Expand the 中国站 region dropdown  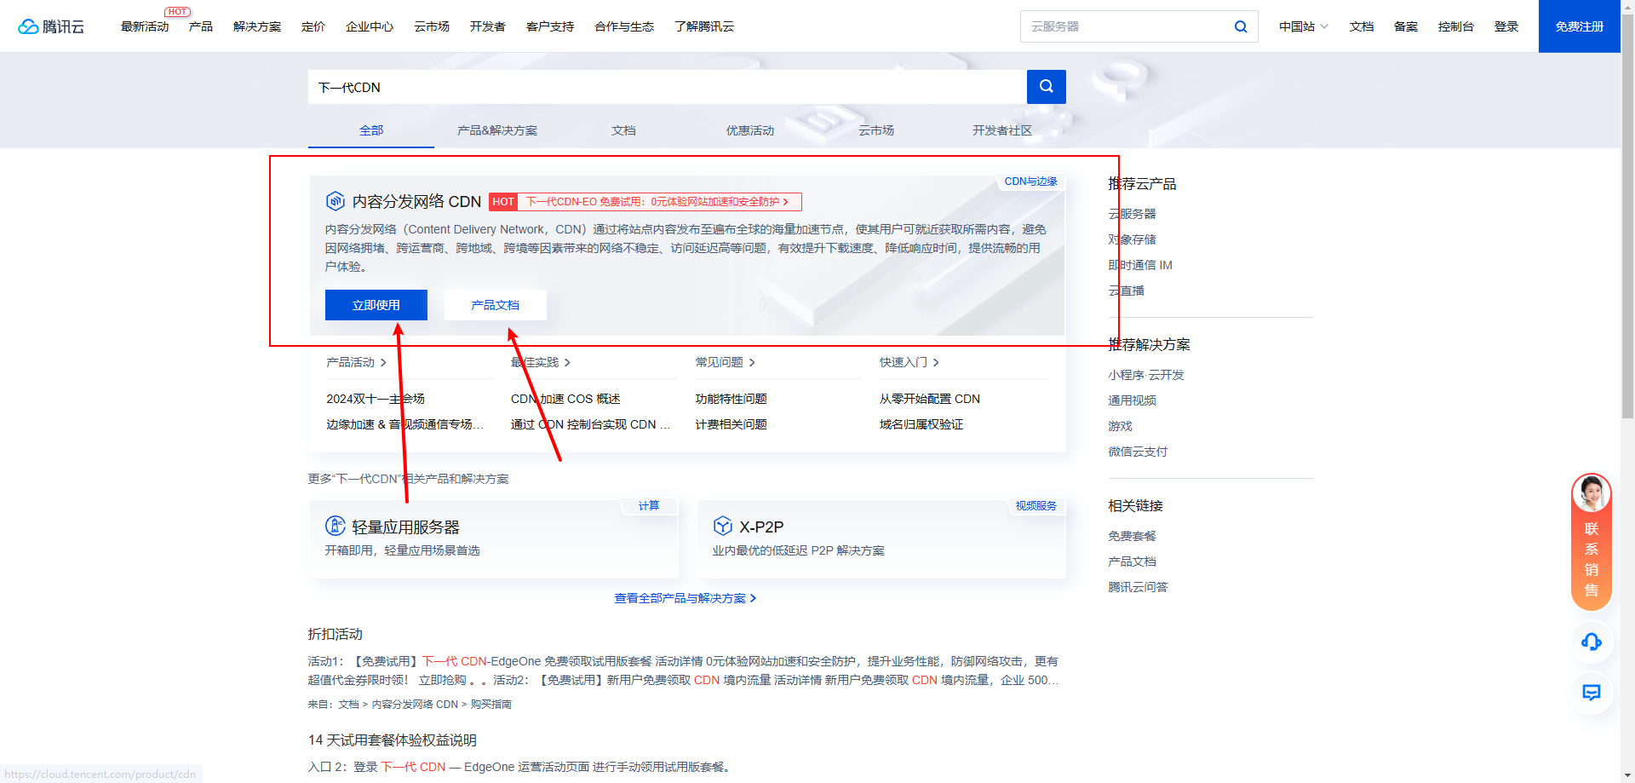[1303, 26]
